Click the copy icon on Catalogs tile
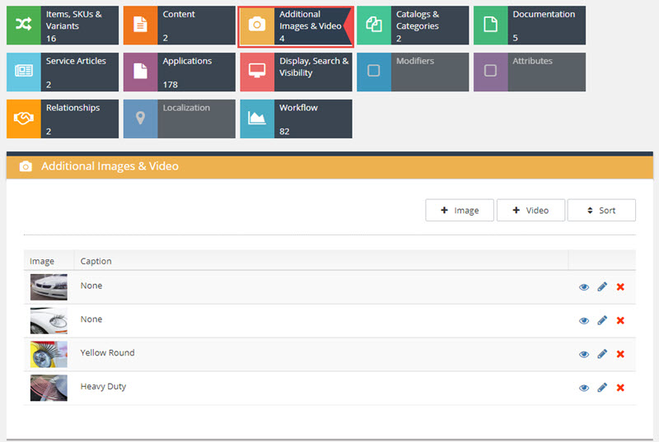Screen dimensions: 659x442 374,25
